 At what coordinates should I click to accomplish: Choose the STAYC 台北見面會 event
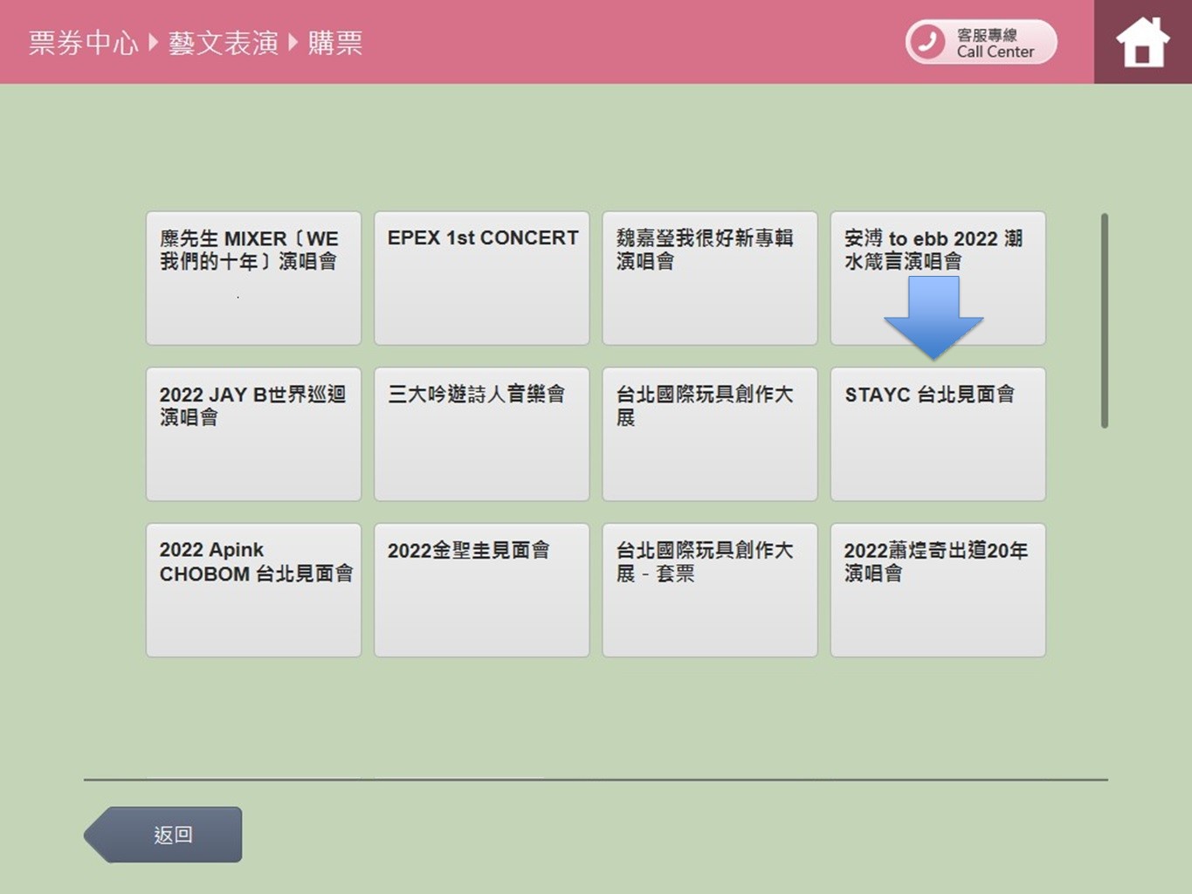[x=937, y=434]
